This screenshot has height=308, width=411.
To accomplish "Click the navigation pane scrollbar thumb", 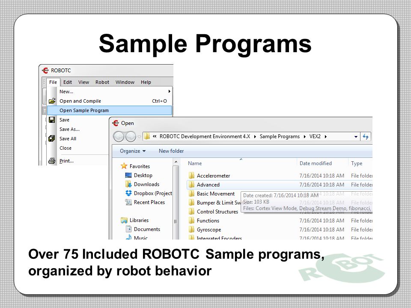I will point(176,203).
